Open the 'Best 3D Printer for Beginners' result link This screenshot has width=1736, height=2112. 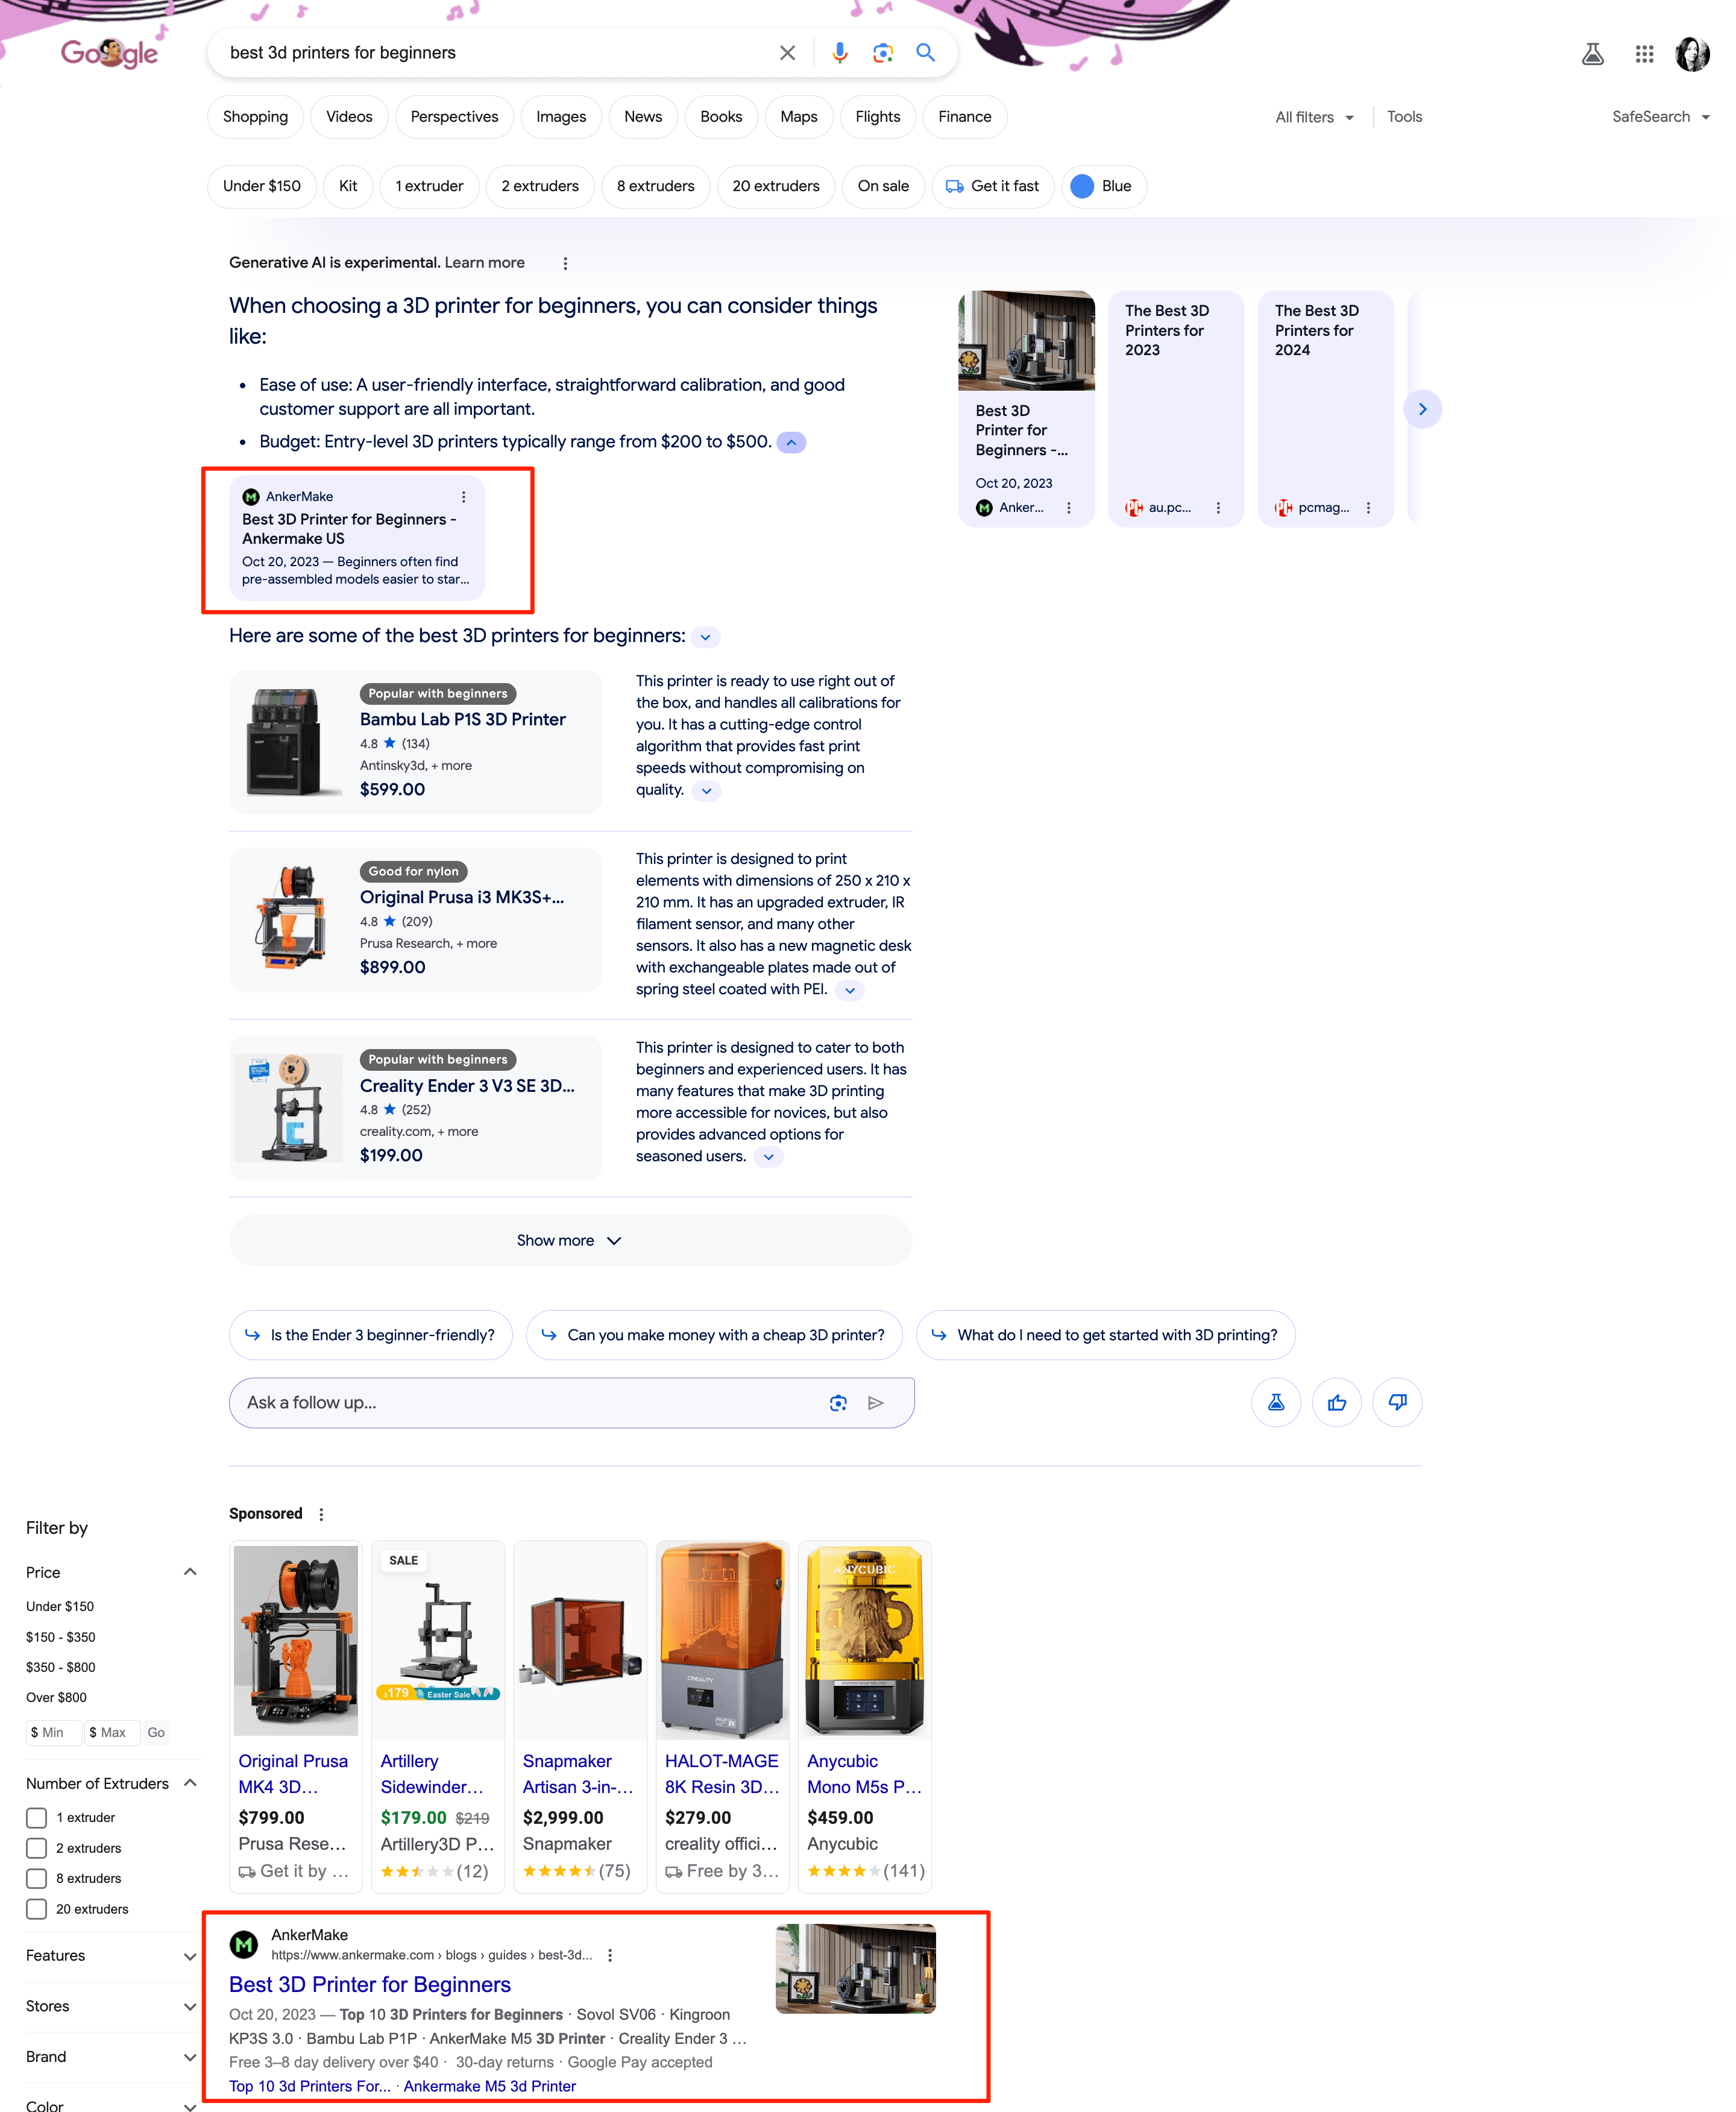click(370, 1985)
